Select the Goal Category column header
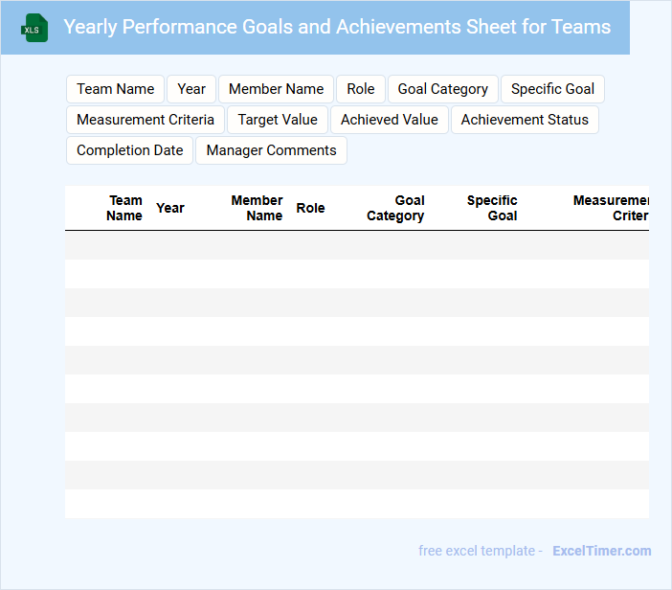 [395, 208]
